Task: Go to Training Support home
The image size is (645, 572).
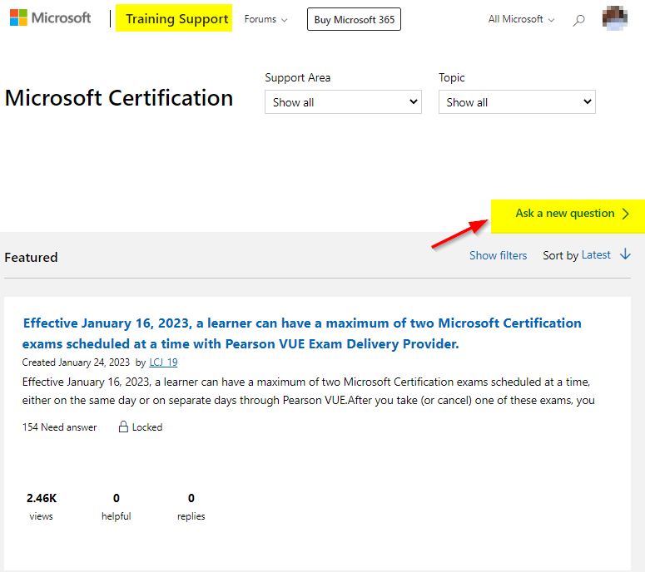Action: [176, 18]
